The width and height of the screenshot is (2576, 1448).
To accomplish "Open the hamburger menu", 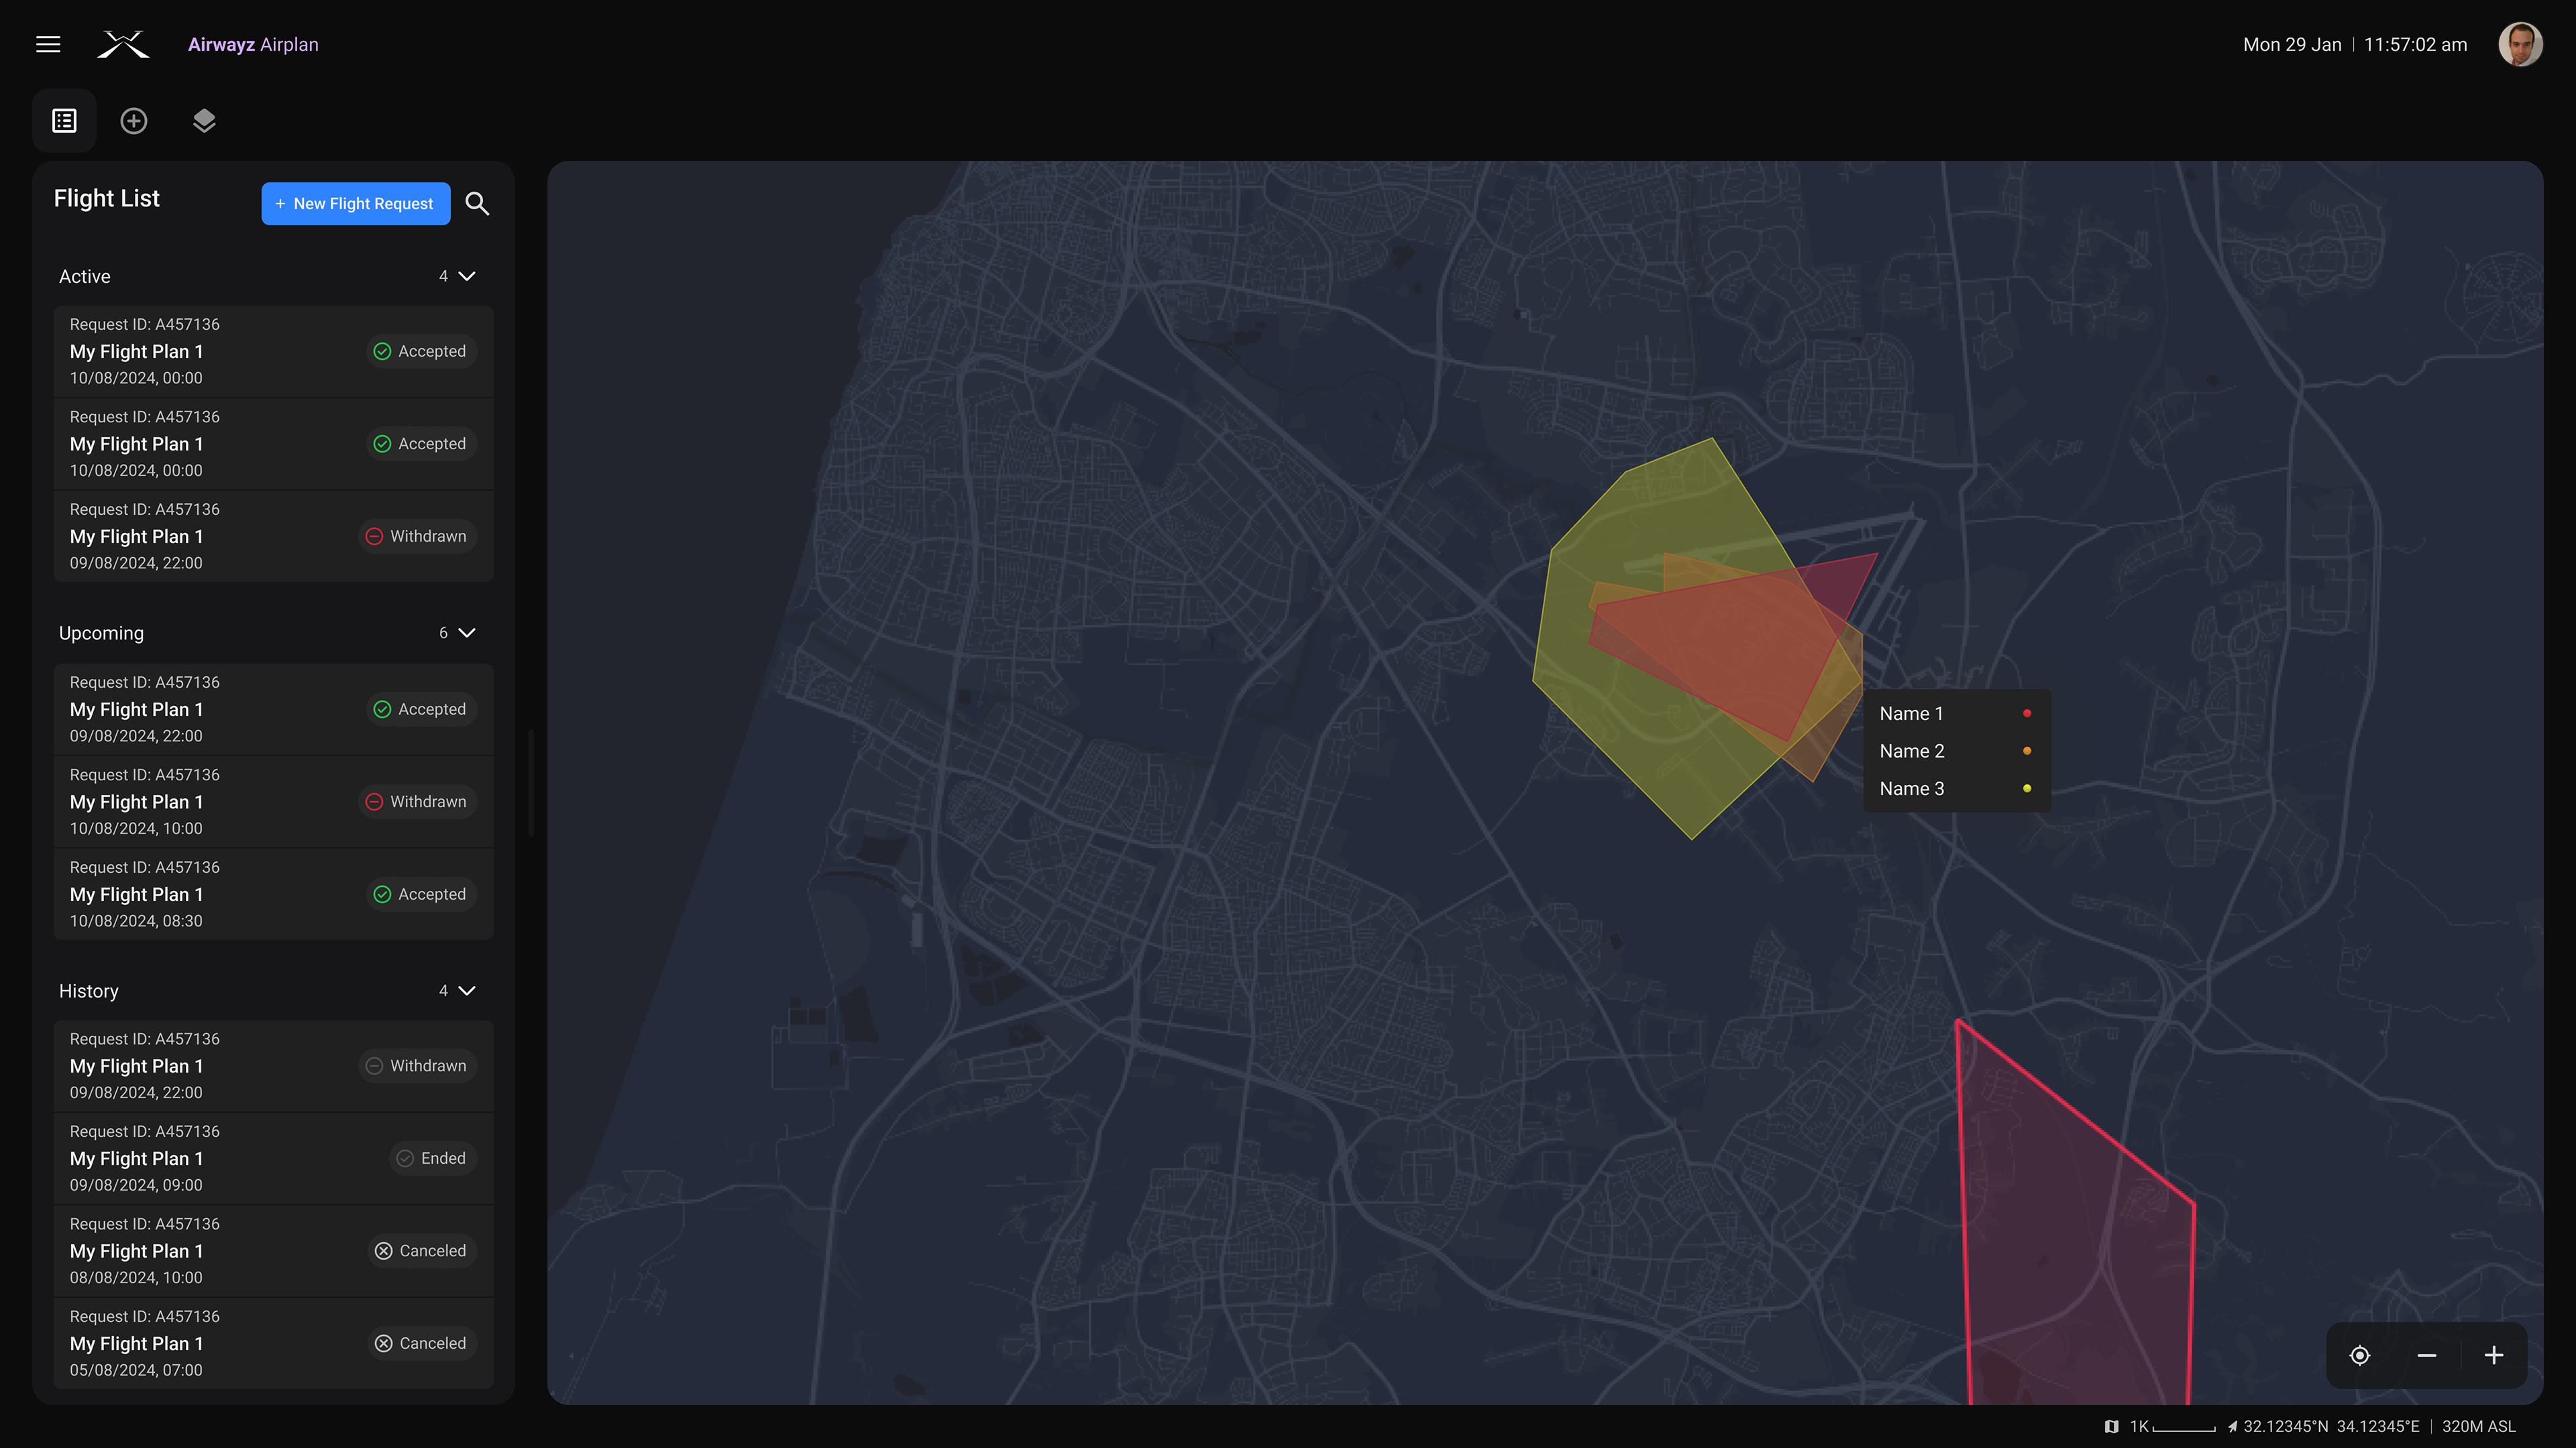I will (48, 44).
